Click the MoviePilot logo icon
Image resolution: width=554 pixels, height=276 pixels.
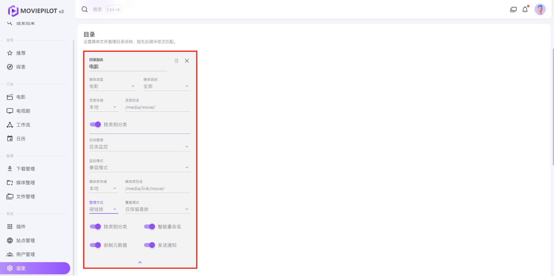[x=13, y=11]
